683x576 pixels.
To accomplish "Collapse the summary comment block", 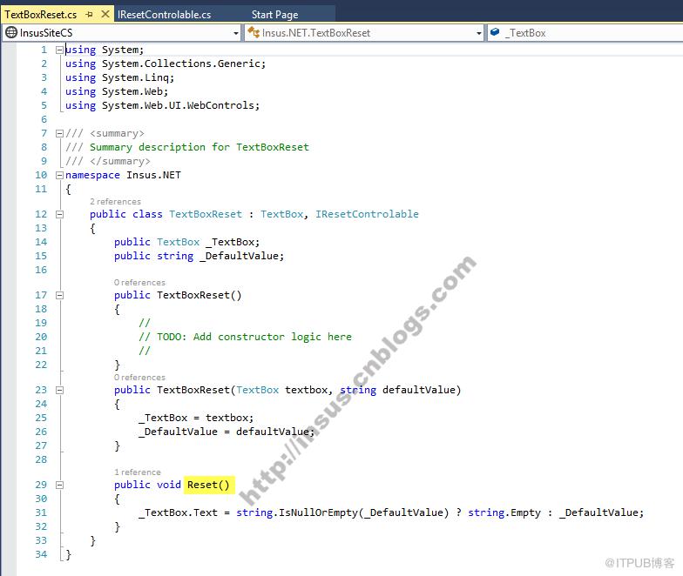I will point(59,134).
